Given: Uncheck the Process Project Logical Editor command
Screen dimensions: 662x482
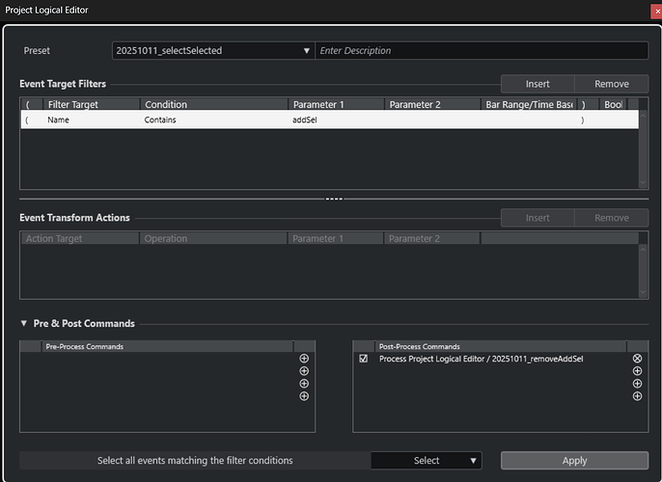Looking at the screenshot, I should coord(364,359).
